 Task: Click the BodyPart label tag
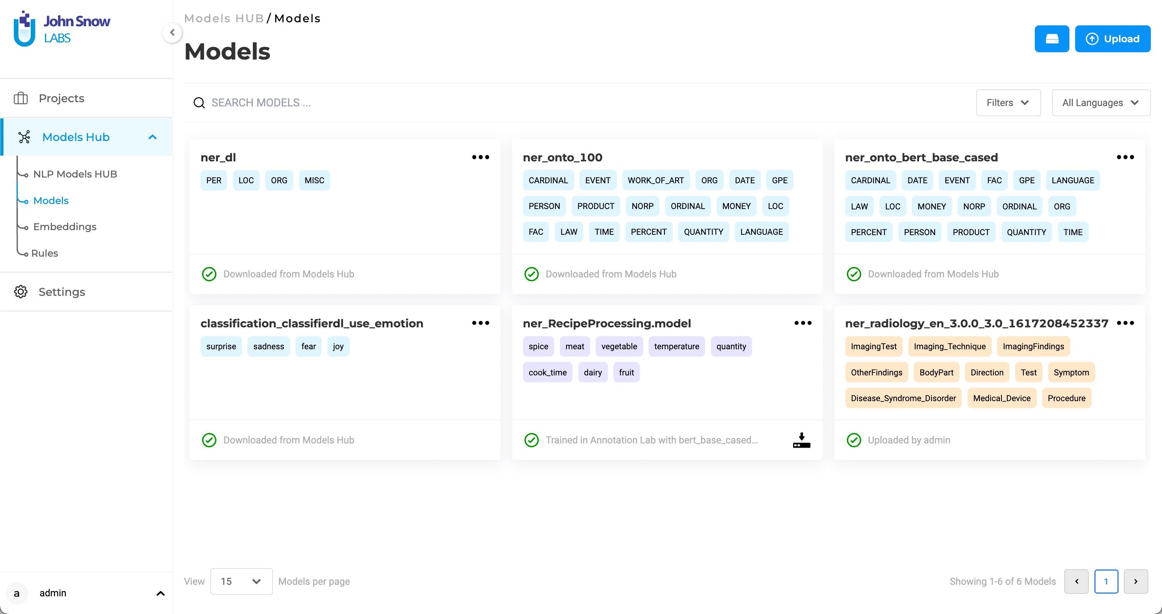(x=936, y=373)
